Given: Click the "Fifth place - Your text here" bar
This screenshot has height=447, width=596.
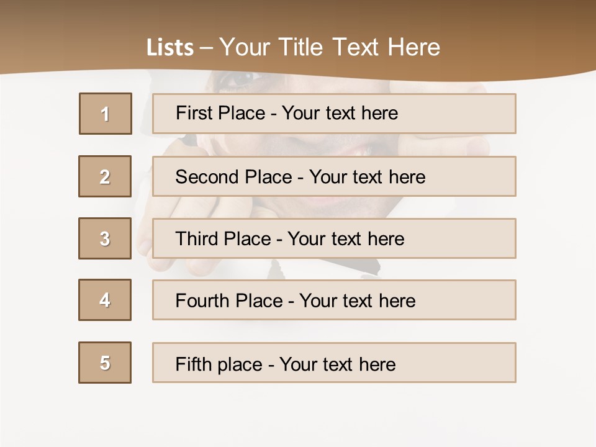Looking at the screenshot, I should tap(334, 363).
